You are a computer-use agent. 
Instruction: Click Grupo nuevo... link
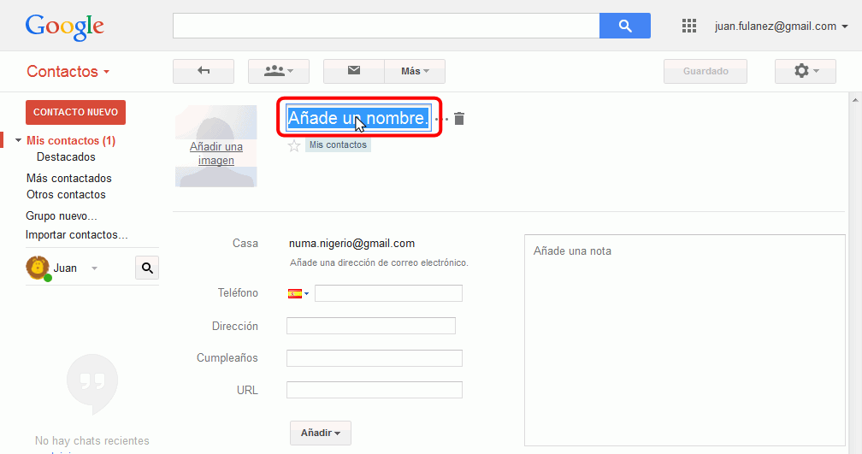[61, 216]
